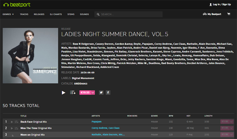The width and height of the screenshot is (237, 139).
Task: Open artist Mordax Bastards
Action: 79,48
